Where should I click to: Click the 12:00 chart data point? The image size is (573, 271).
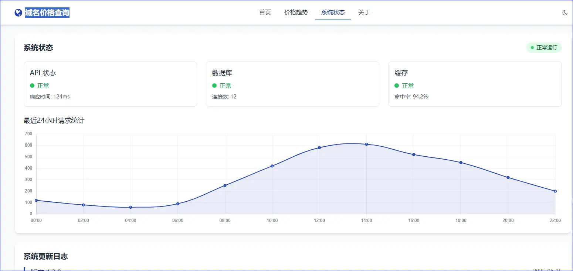tap(319, 147)
